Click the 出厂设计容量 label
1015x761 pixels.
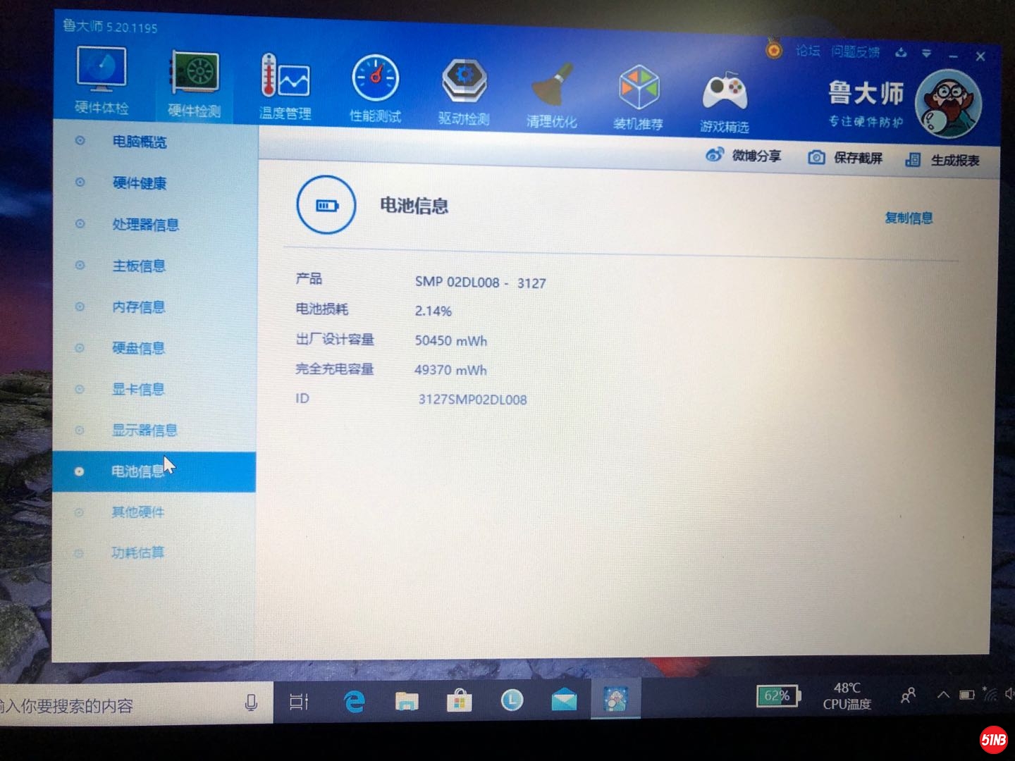coord(335,339)
